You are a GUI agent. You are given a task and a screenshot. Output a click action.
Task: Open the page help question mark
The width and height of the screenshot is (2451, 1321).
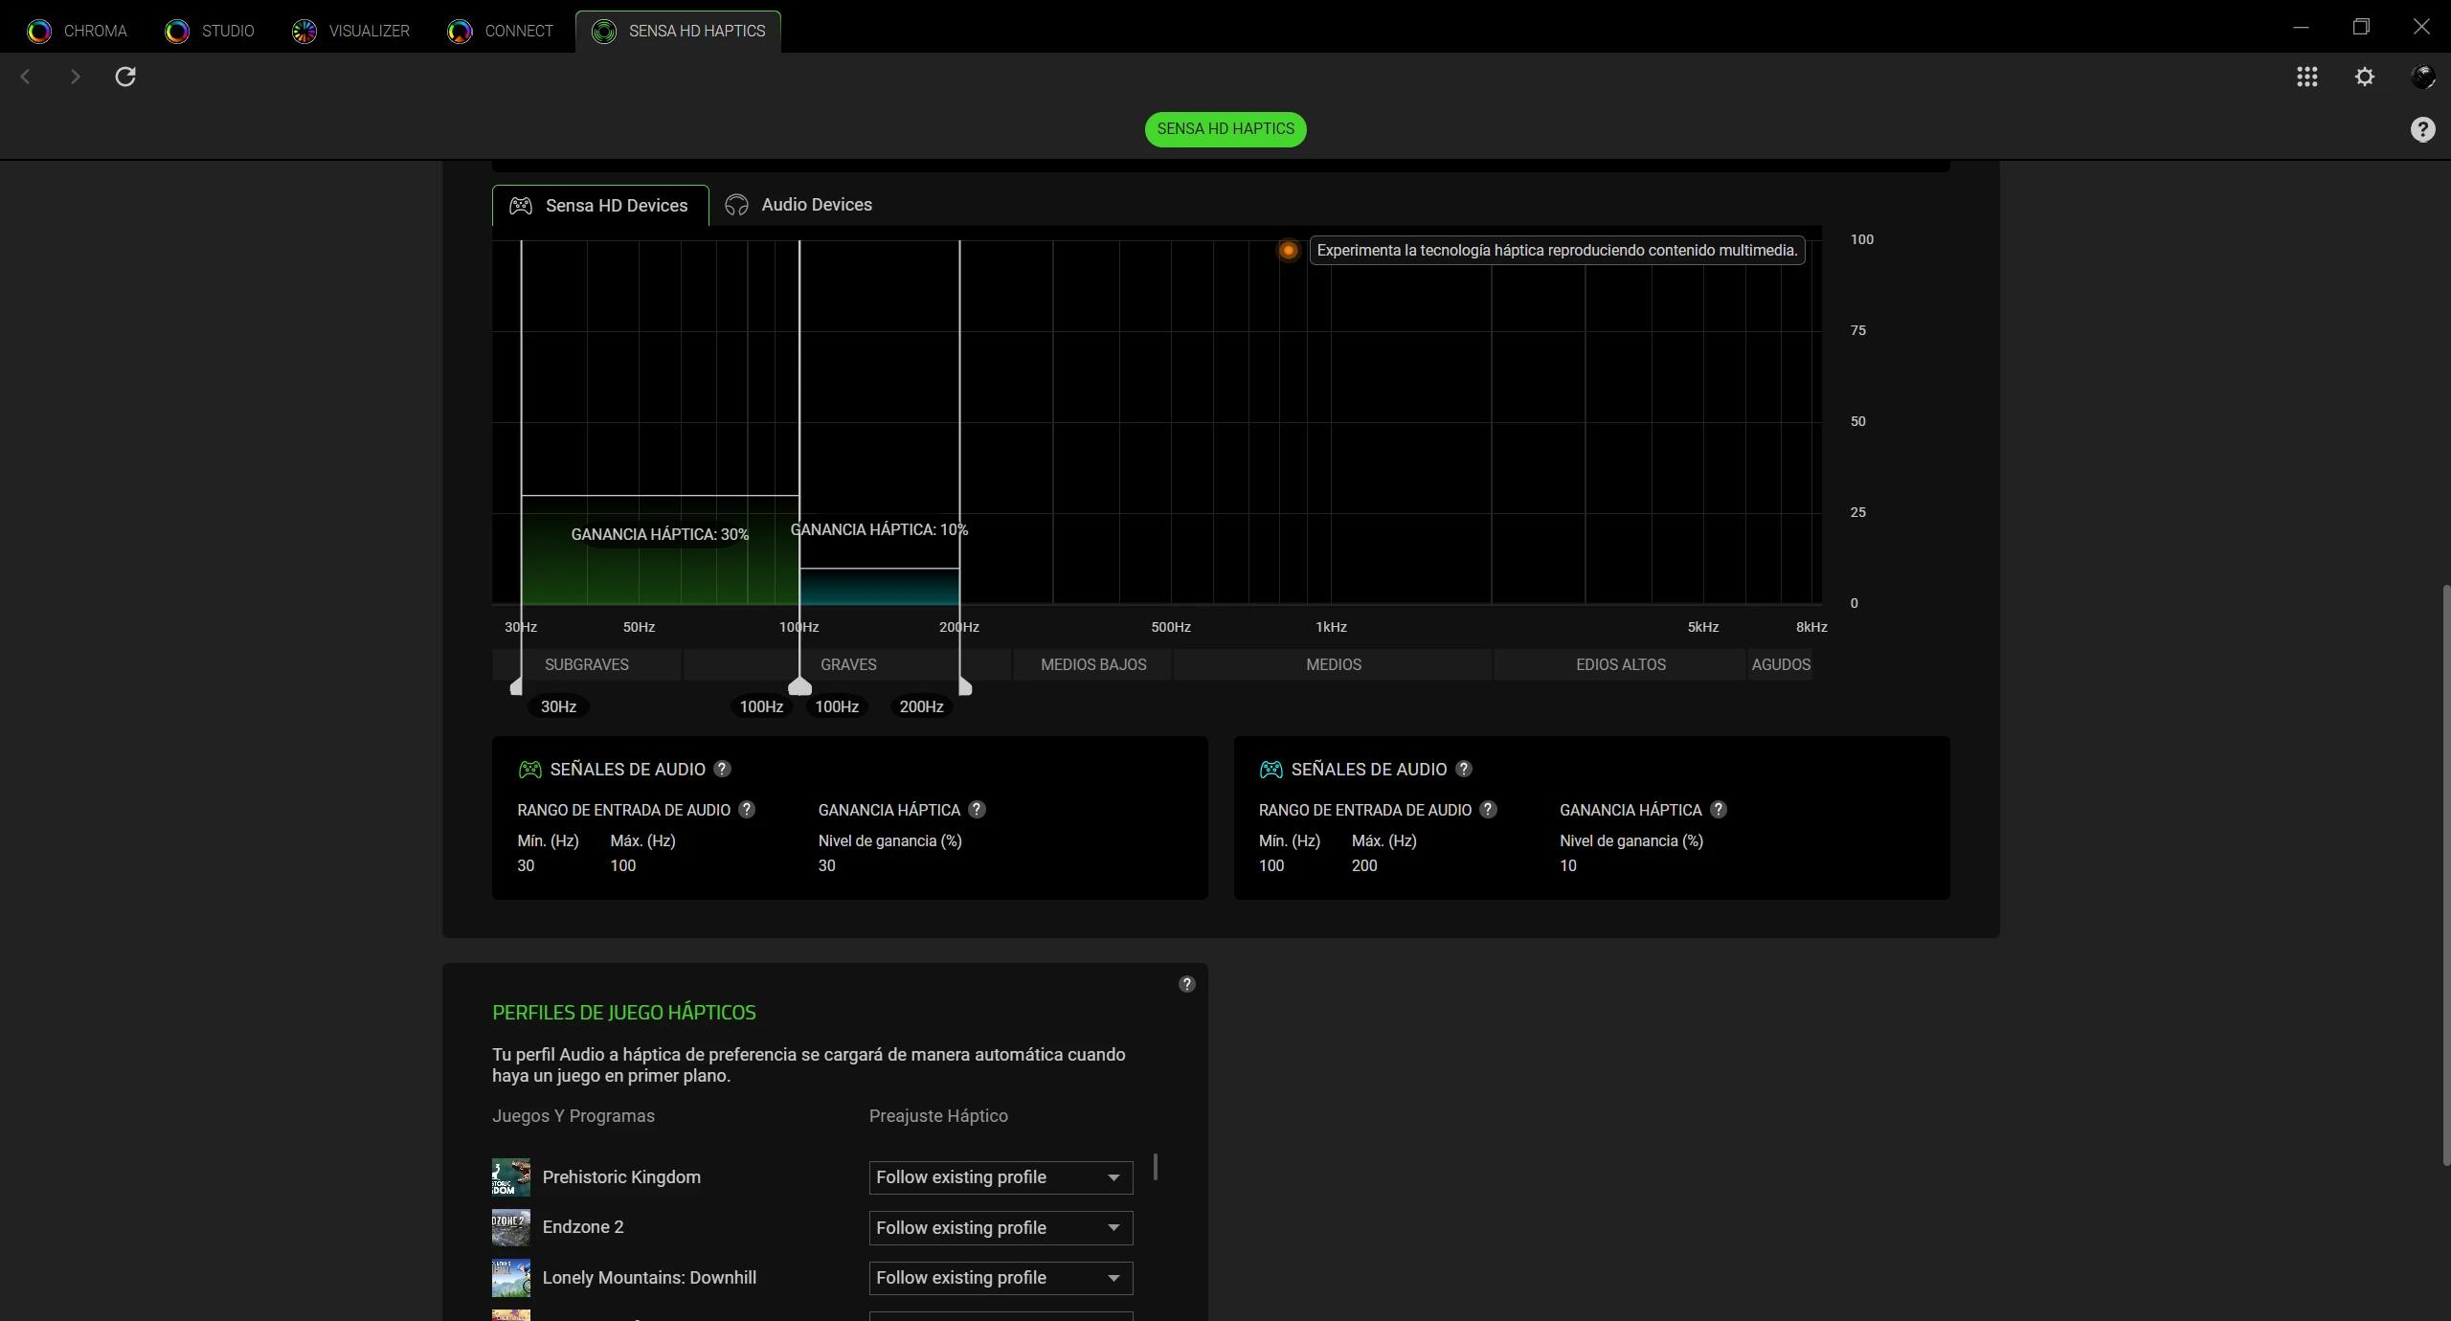(2423, 129)
